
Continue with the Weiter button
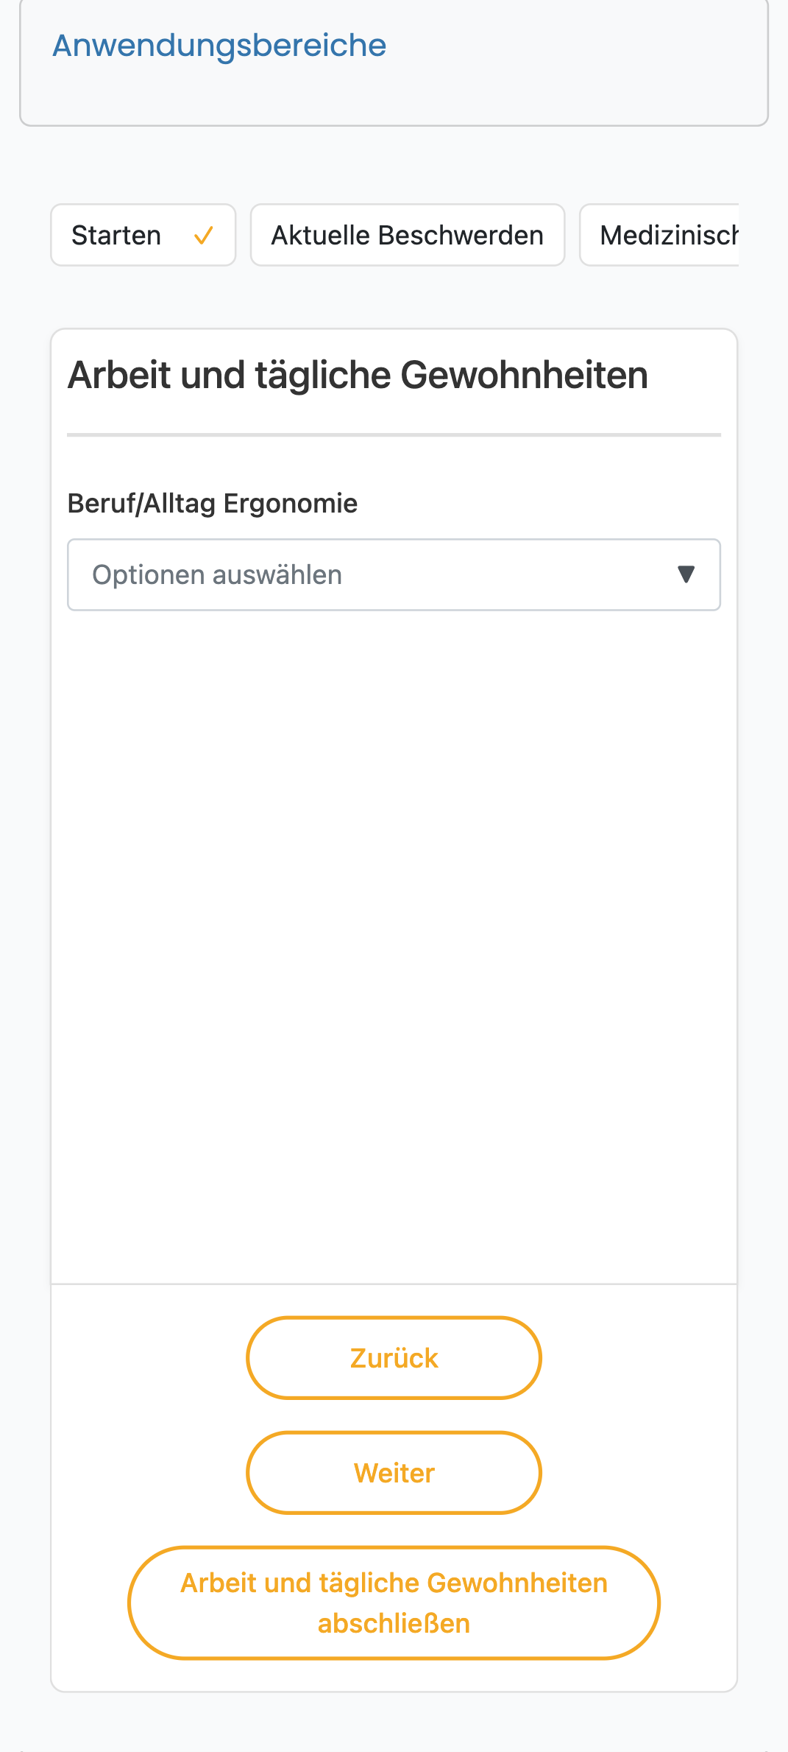tap(394, 1473)
